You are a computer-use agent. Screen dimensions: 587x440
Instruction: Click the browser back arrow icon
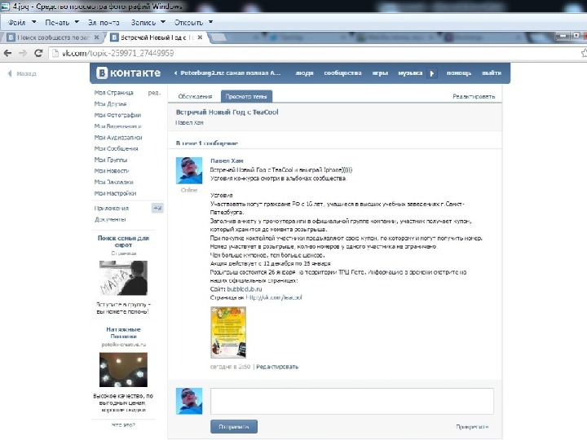tap(7, 53)
